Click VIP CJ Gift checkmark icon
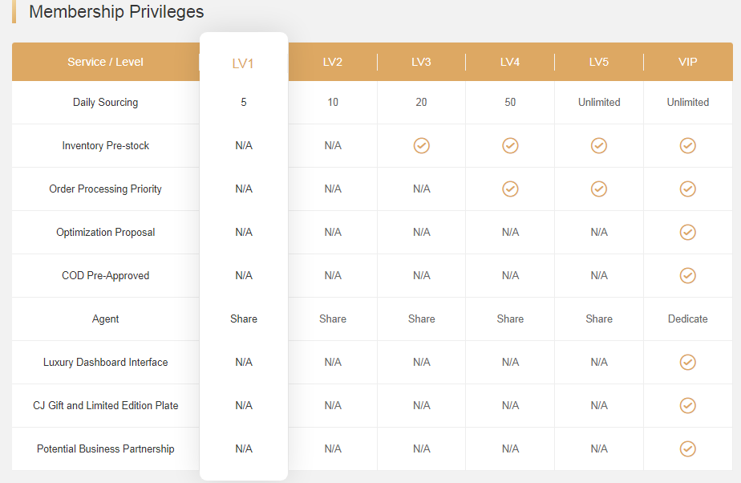Viewport: 741px width, 483px height. 687,405
